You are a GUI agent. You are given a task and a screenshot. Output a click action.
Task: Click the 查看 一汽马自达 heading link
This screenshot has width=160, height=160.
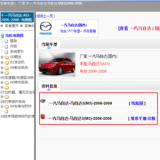click(139, 28)
